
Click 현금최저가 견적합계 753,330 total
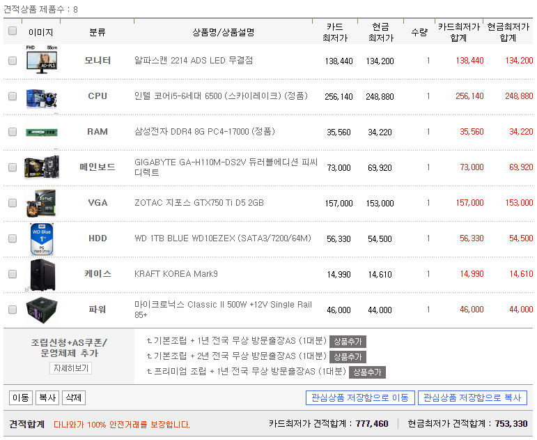click(x=467, y=424)
